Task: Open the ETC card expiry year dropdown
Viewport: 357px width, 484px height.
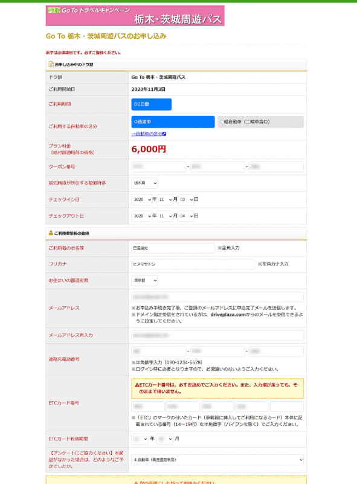Action: click(140, 439)
